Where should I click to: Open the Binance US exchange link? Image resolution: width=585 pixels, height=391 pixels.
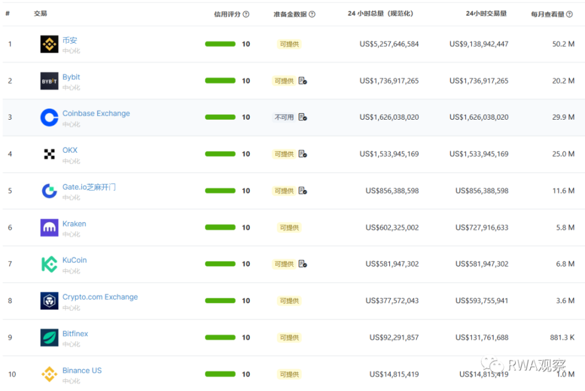pos(82,371)
